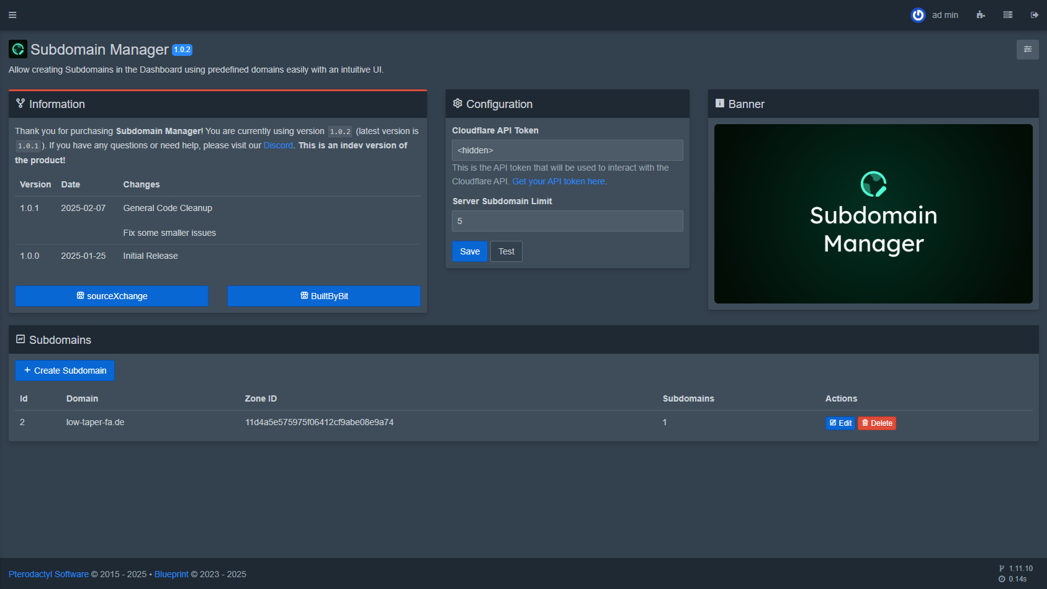Open the extensions puzzle piece icon
Image resolution: width=1047 pixels, height=589 pixels.
tap(981, 15)
